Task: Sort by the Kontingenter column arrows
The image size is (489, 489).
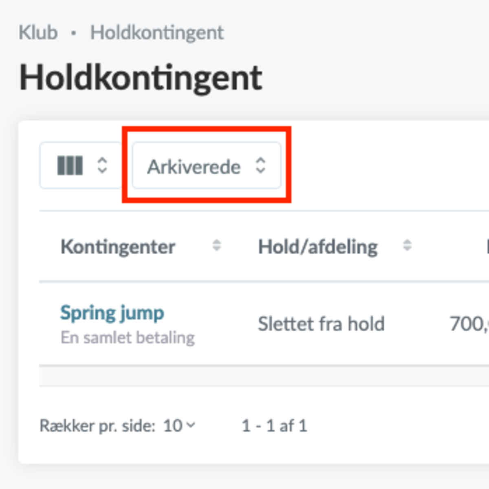Action: pos(217,245)
